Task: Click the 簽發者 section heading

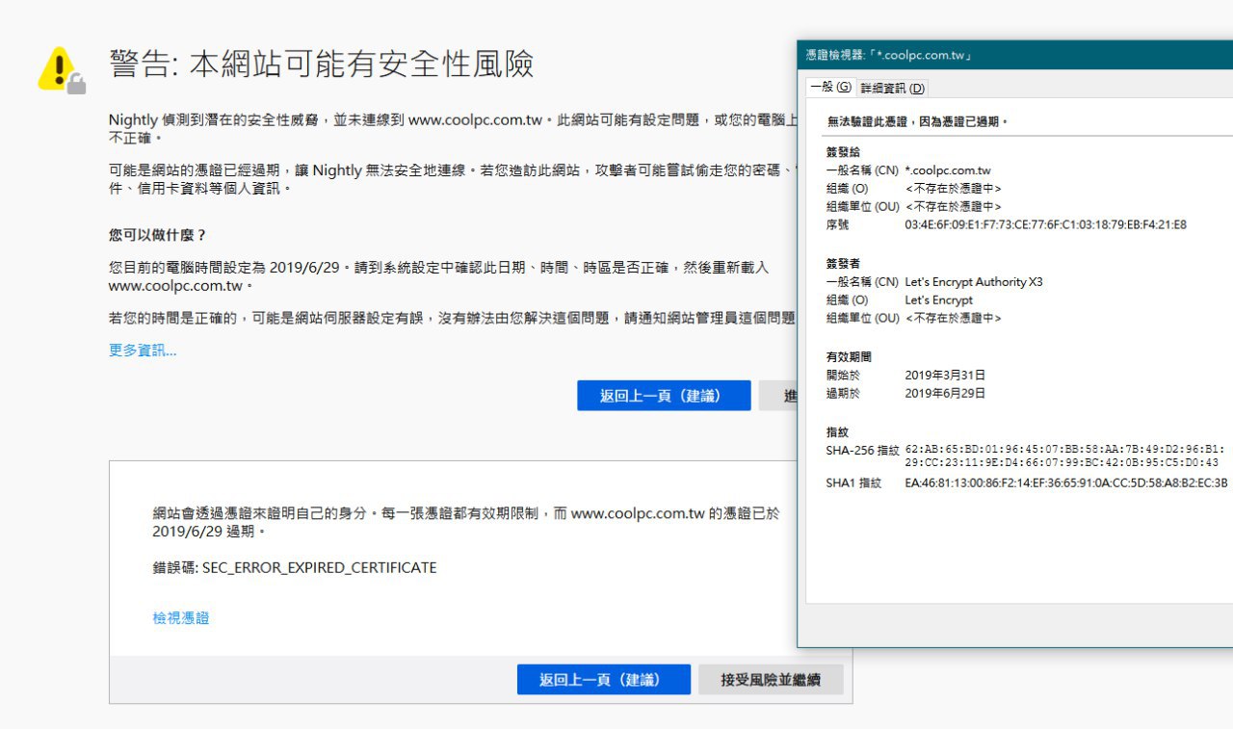Action: [x=843, y=263]
